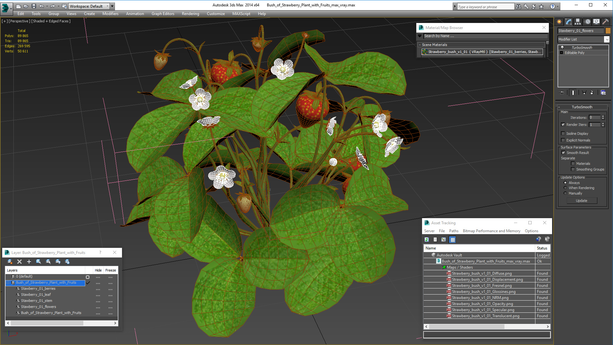613x345 pixels.
Task: Click Add Selected Objects plus icon in Layer dialog
Action: coord(29,262)
